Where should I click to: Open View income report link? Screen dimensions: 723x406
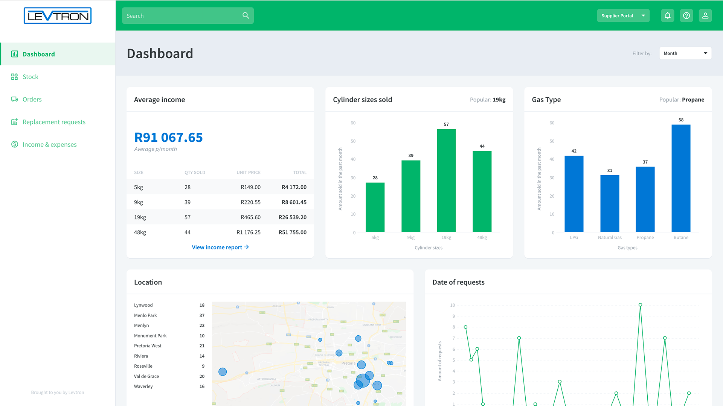click(x=220, y=247)
